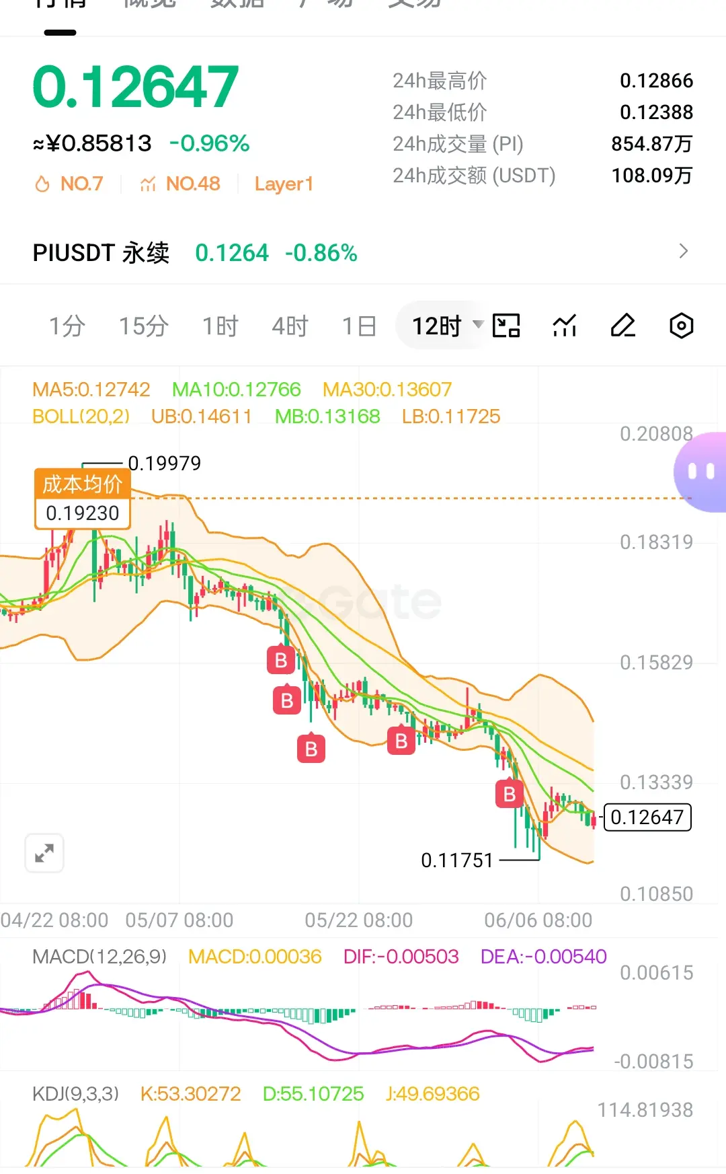Tap the B buy marker near 0.11751 low
This screenshot has width=726, height=1174.
pos(509,794)
